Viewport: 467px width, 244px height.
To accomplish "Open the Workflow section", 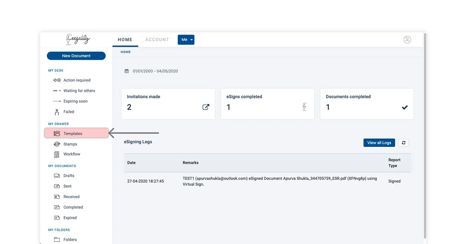I will click(x=57, y=154).
